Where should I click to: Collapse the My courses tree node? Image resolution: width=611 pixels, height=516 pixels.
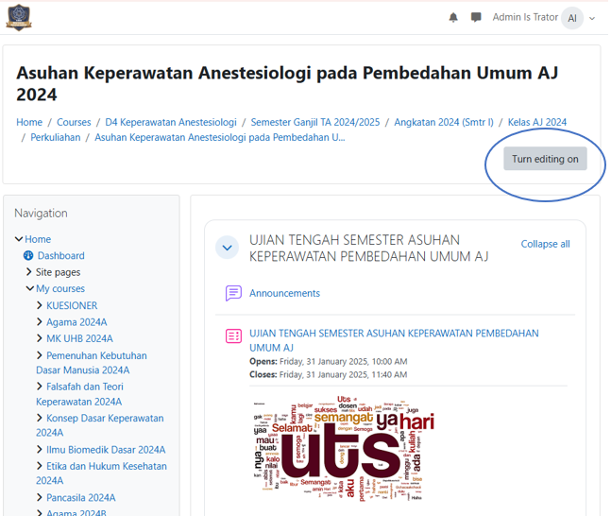pos(30,288)
